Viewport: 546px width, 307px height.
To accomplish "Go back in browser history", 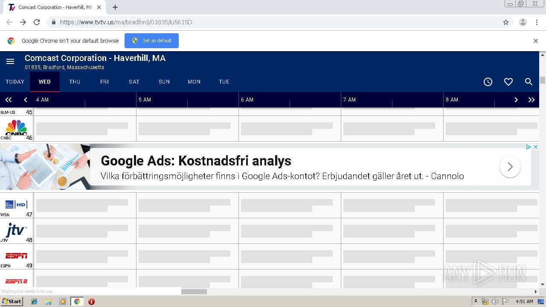I will 9,22.
